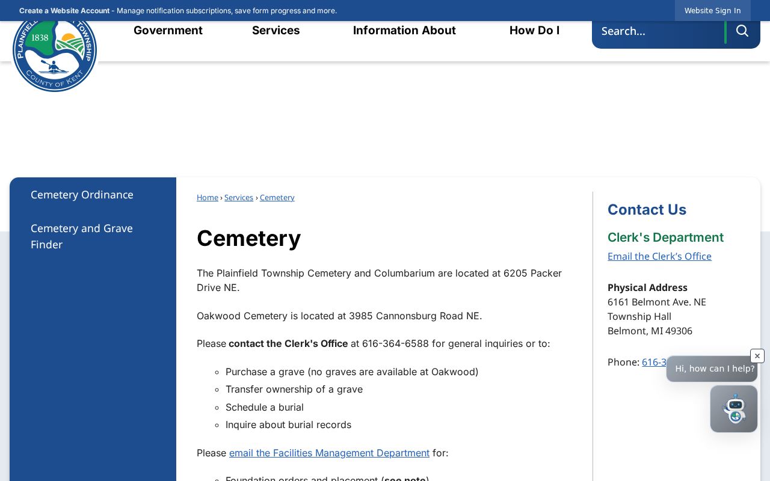Click email the Facilities Management Department link
This screenshot has width=770, height=481.
[x=329, y=453]
